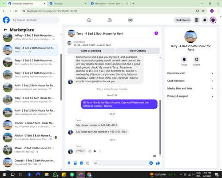The height and width of the screenshot is (178, 222).
Task: Click Terry's avatar beside ??????? message
Action: 70,151
